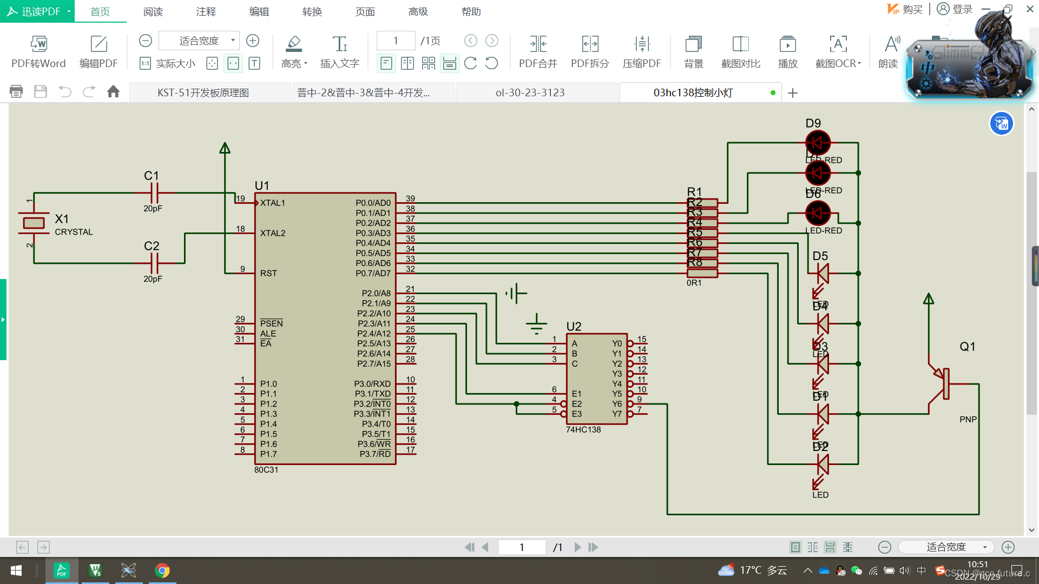Screen dimensions: 1039x584
Task: Jump to first page in bottom bar
Action: coord(469,547)
